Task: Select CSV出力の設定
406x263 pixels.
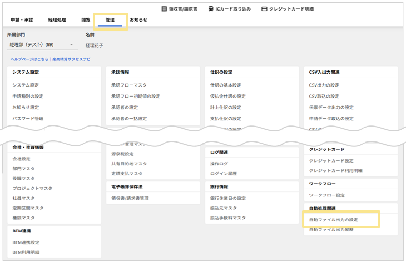Action: coord(324,85)
